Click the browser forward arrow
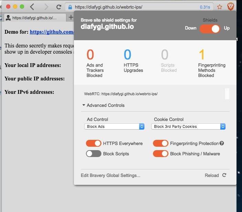Image resolution: width=242 pixels, height=212 pixels. pos(46,7)
